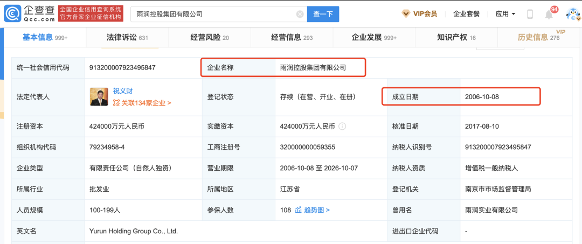582x244 pixels.
Task: Select industry value 批发业
Action: tap(99, 189)
